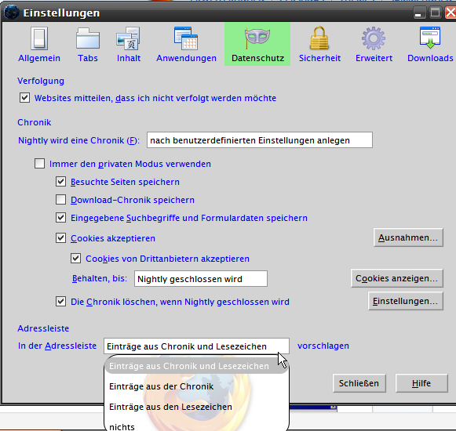456x431 pixels.
Task: Click the 'vorschlagen' text
Action: [x=323, y=346]
